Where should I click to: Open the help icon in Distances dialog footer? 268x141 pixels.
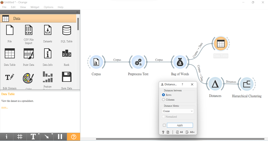point(163,132)
